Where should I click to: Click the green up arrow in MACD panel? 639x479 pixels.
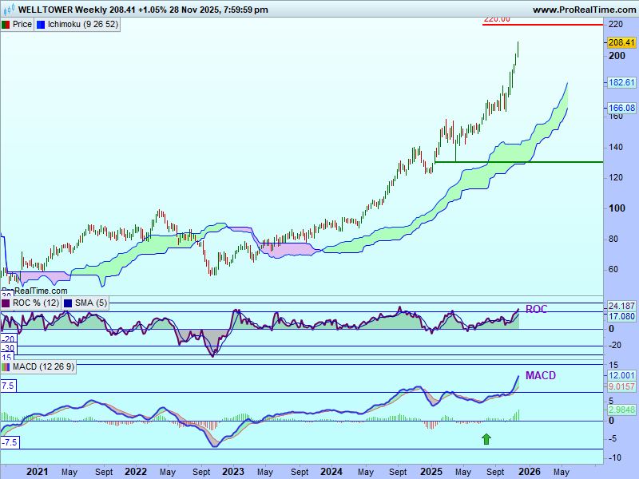point(486,438)
